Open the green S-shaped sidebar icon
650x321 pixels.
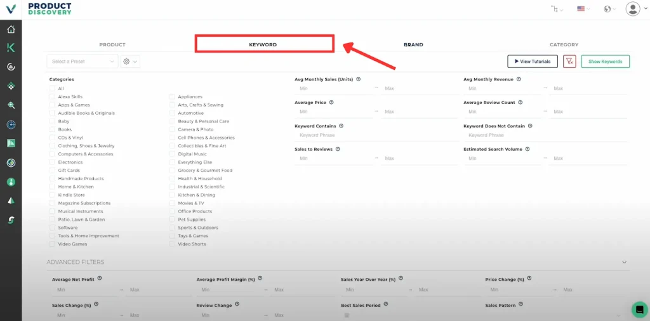point(11,220)
